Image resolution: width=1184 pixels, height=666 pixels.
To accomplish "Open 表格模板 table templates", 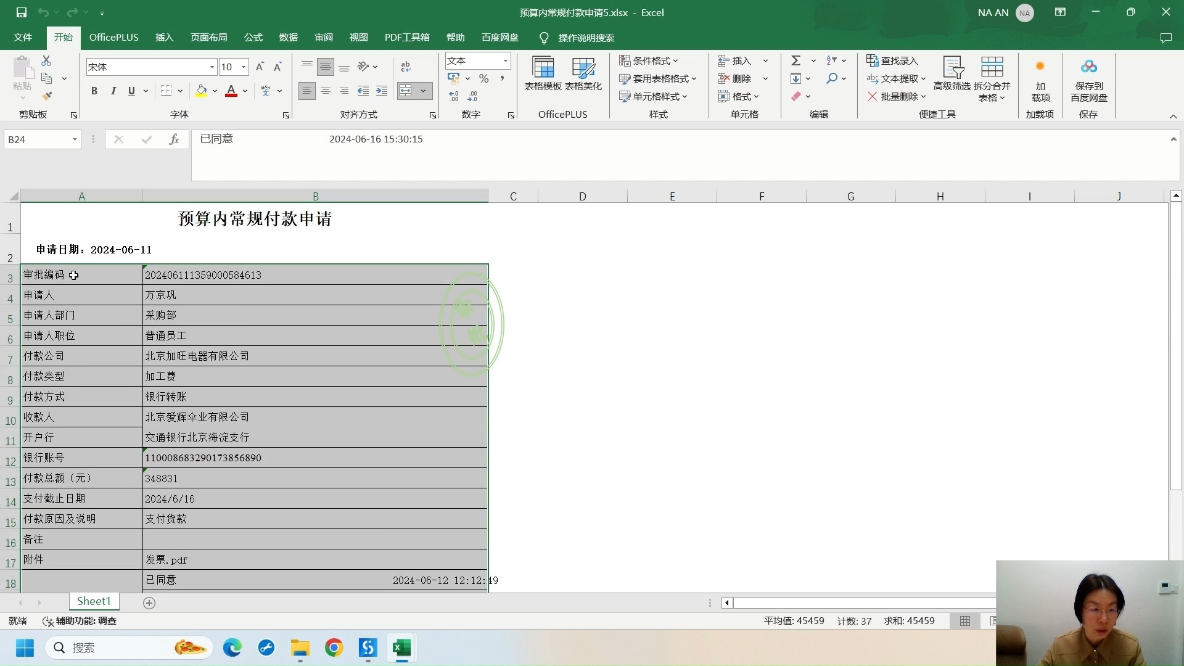I will point(543,74).
